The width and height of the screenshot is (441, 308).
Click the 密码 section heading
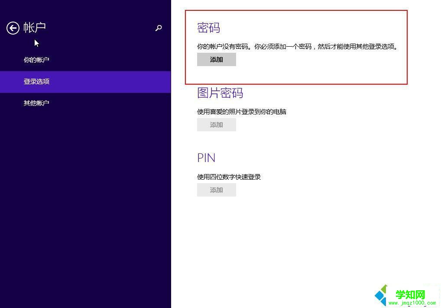(208, 28)
